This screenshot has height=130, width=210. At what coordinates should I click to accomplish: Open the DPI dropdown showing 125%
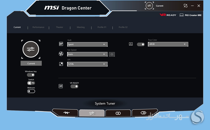click(87, 64)
